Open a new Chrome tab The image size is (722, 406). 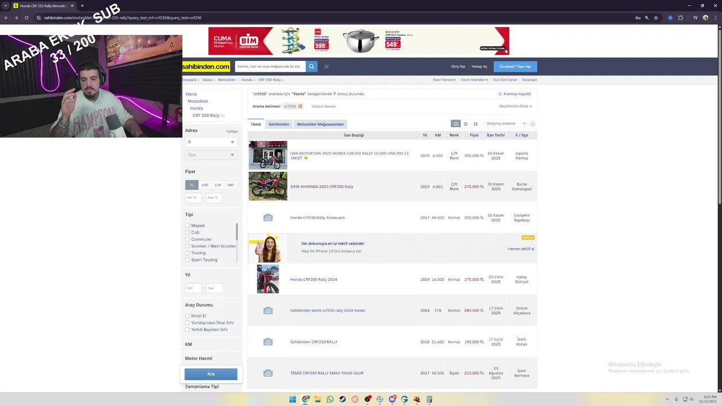(x=82, y=6)
